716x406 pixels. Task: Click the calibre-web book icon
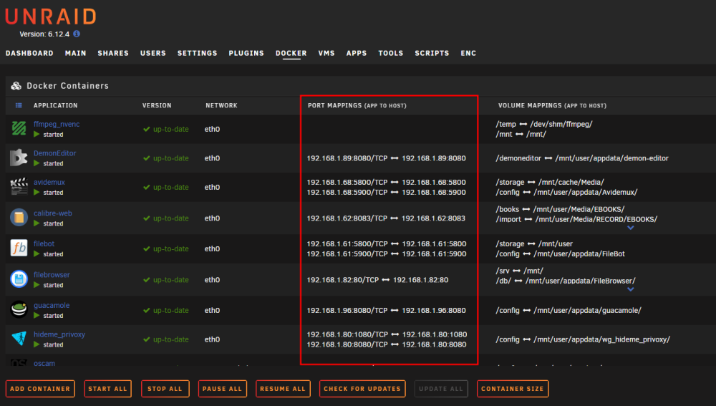point(19,218)
